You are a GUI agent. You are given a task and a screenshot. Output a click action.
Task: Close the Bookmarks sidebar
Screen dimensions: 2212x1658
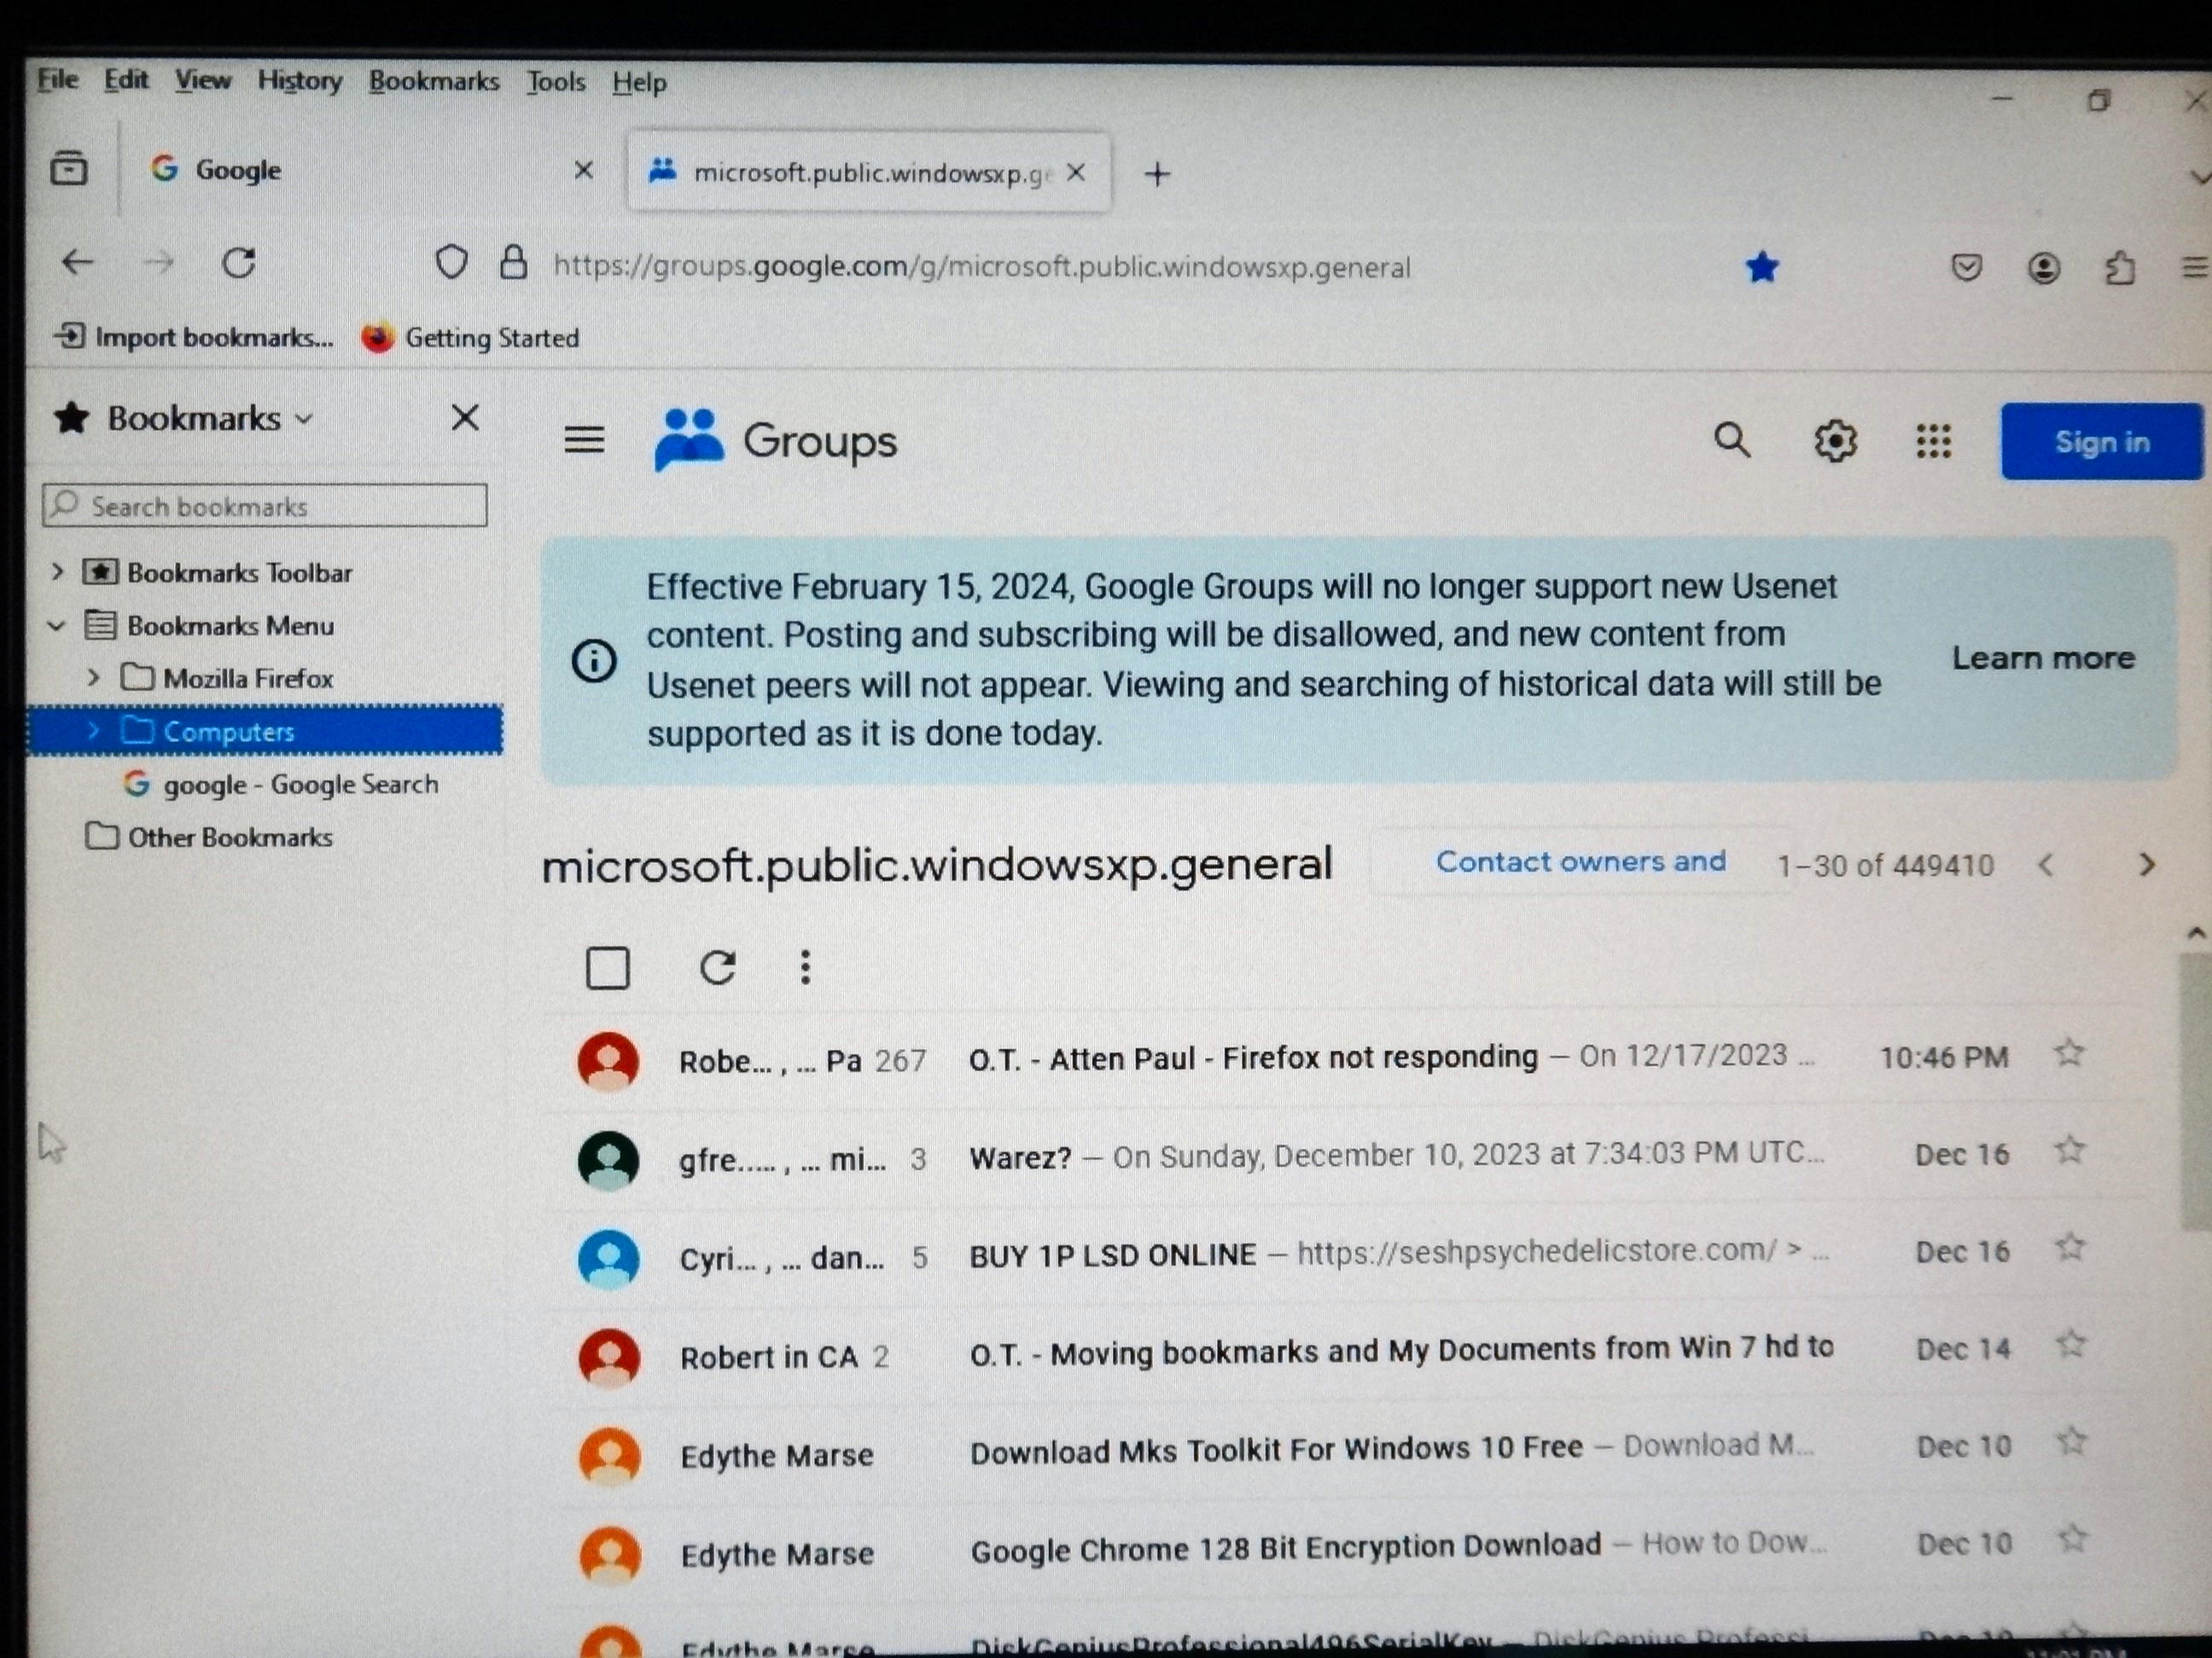pyautogui.click(x=465, y=417)
